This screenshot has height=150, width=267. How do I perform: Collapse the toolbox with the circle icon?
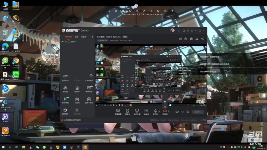[x=91, y=76]
